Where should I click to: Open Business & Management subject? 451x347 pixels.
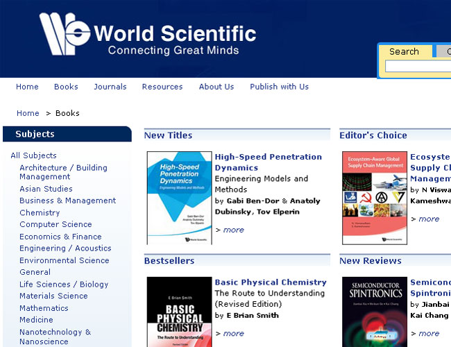click(x=67, y=201)
